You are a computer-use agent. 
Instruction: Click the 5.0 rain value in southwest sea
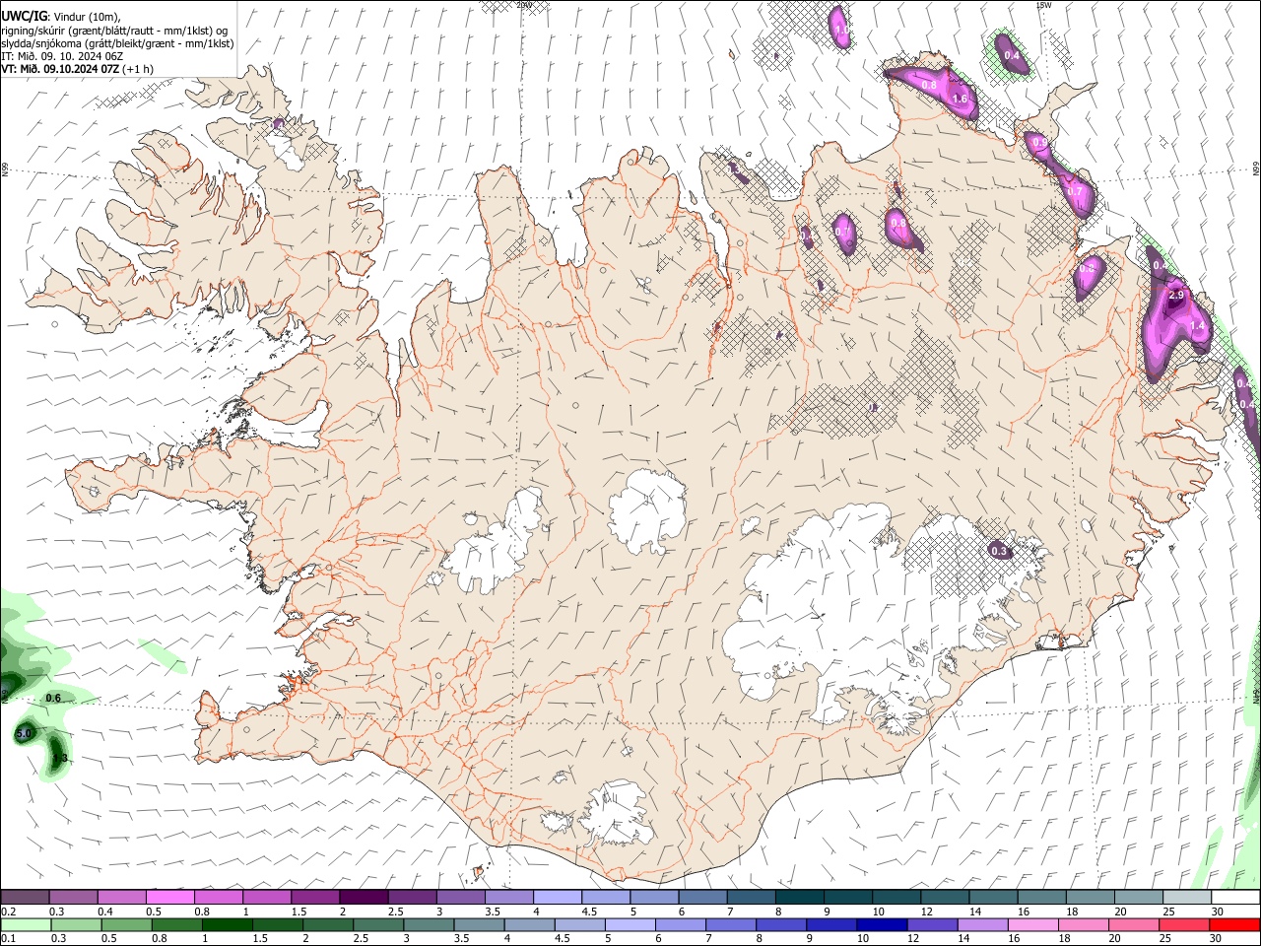coord(25,734)
